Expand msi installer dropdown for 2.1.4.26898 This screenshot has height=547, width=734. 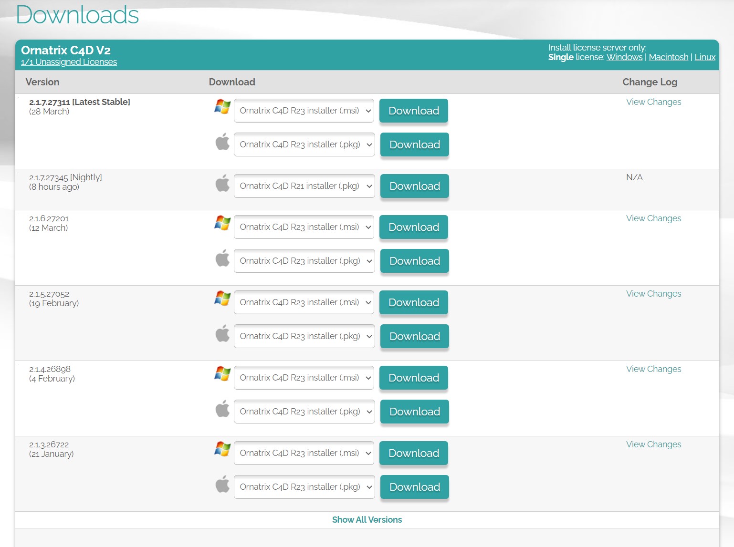click(x=304, y=378)
